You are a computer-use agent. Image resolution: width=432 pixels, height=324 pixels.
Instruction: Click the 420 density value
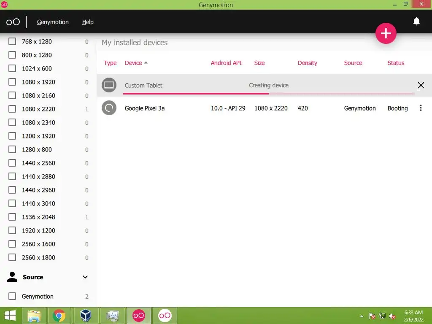tap(302, 108)
